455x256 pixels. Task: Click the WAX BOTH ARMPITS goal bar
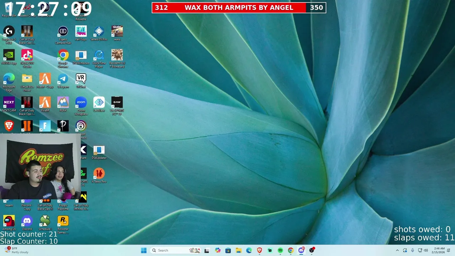239,7
